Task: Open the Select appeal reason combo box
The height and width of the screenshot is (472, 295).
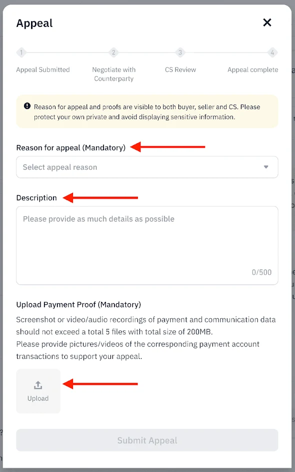Action: coord(147,167)
